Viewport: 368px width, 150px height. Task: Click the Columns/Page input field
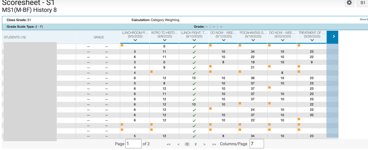click(256, 144)
